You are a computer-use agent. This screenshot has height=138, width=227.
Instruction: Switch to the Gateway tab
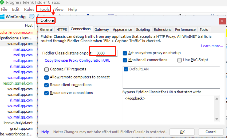(102, 30)
